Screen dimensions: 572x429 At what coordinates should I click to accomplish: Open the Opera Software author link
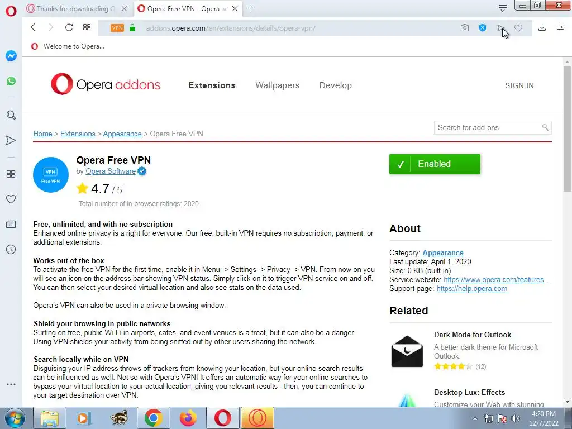coord(111,171)
